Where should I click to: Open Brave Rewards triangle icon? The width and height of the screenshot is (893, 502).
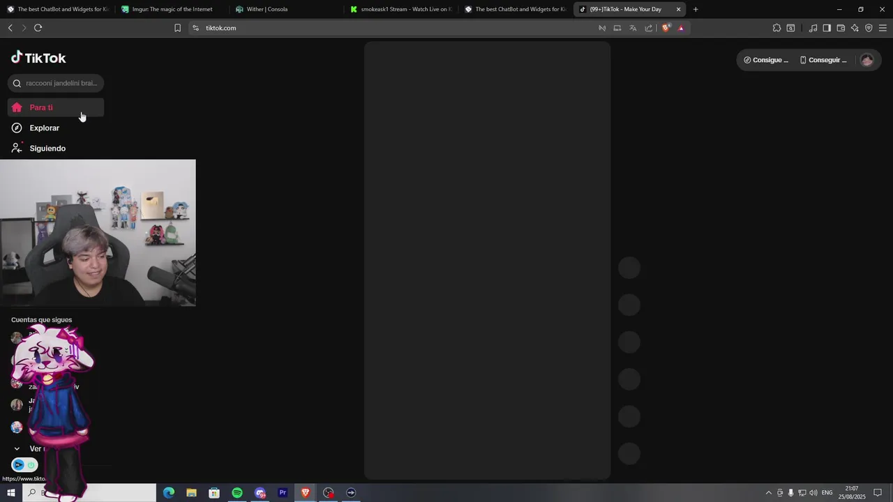click(681, 28)
